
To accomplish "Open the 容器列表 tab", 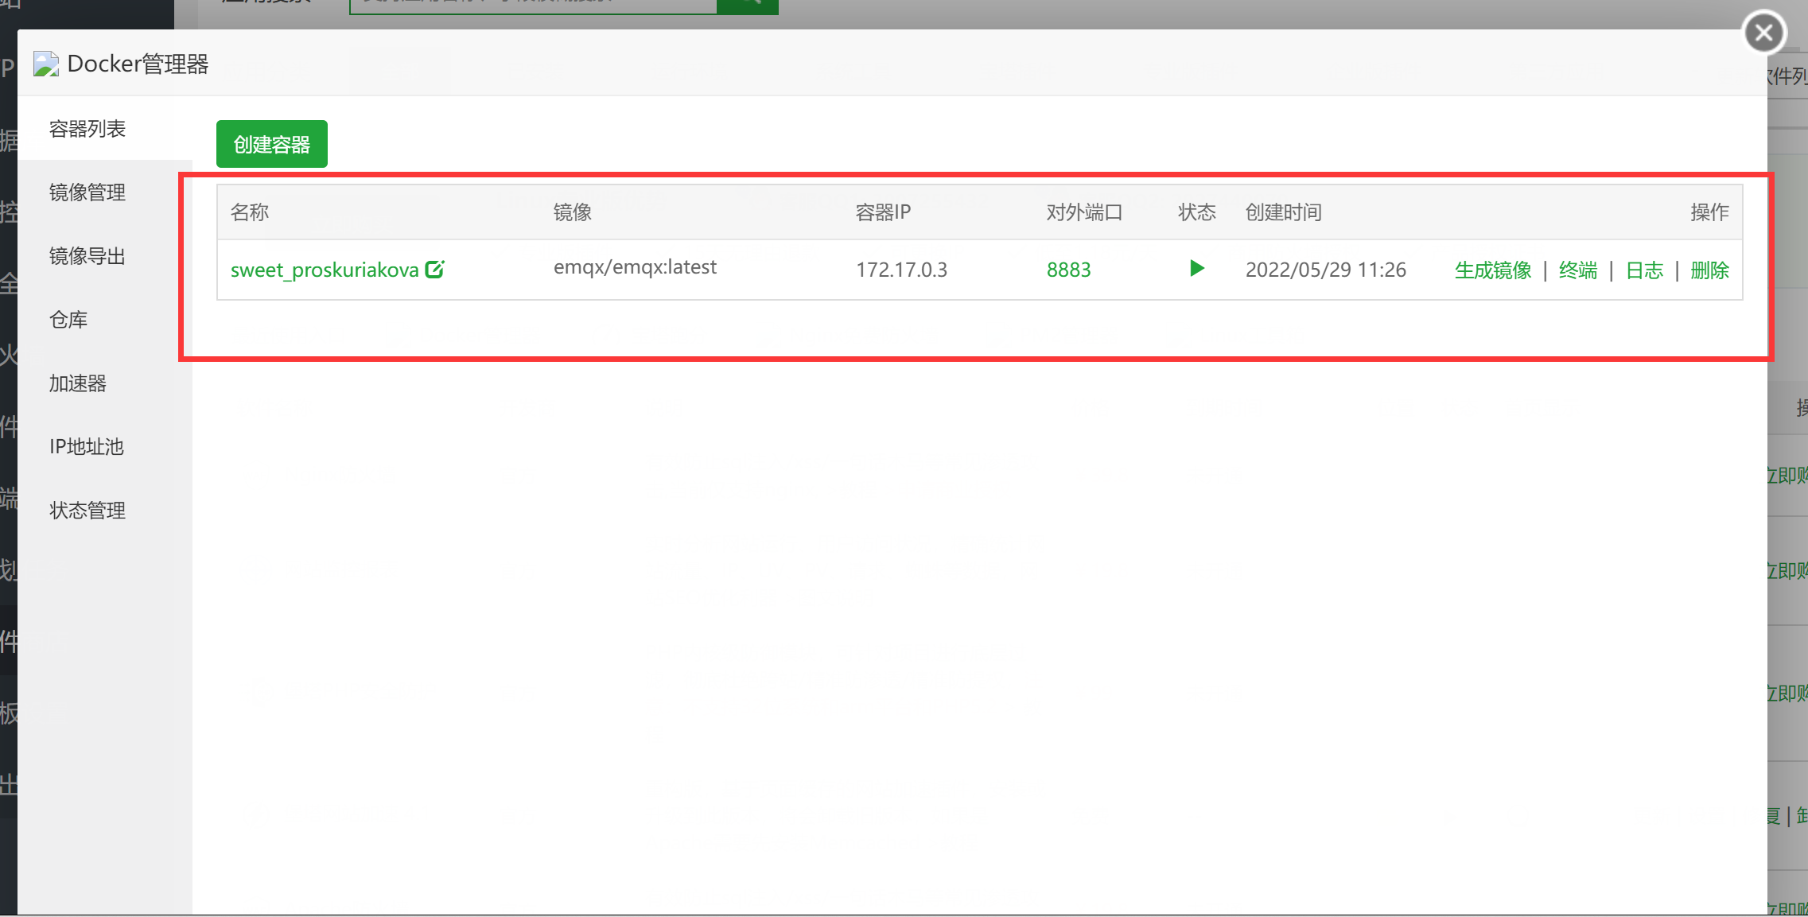I will point(87,129).
